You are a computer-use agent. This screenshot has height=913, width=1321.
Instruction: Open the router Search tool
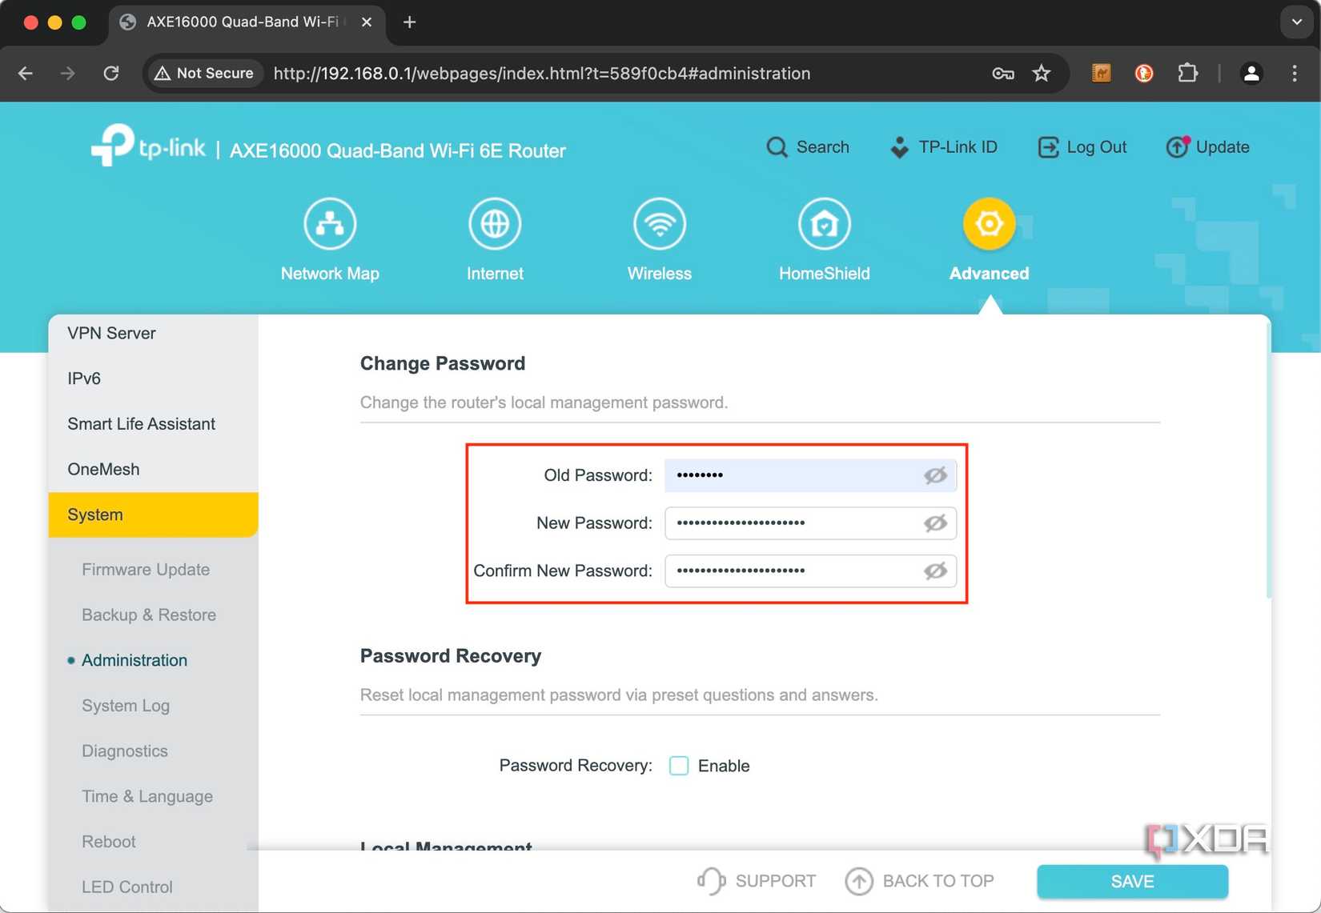coord(808,147)
